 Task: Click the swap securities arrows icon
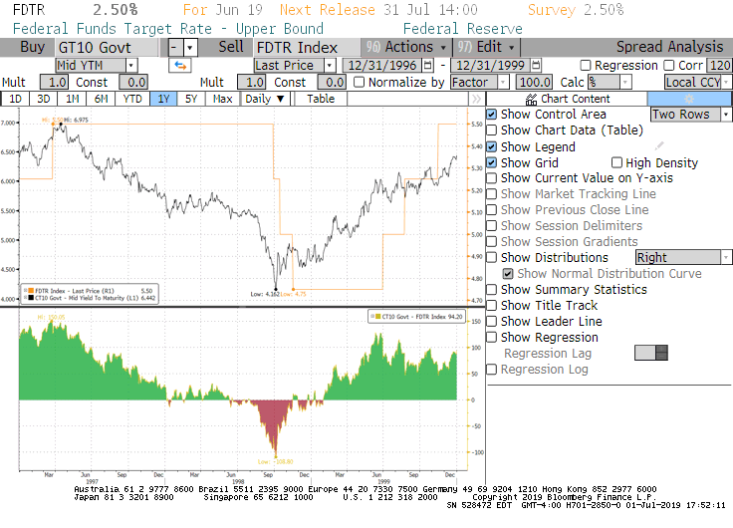pyautogui.click(x=180, y=65)
